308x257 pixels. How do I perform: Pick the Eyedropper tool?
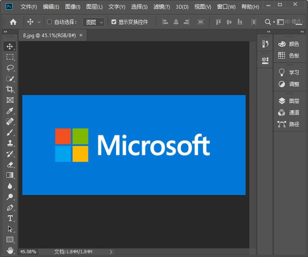coord(10,111)
